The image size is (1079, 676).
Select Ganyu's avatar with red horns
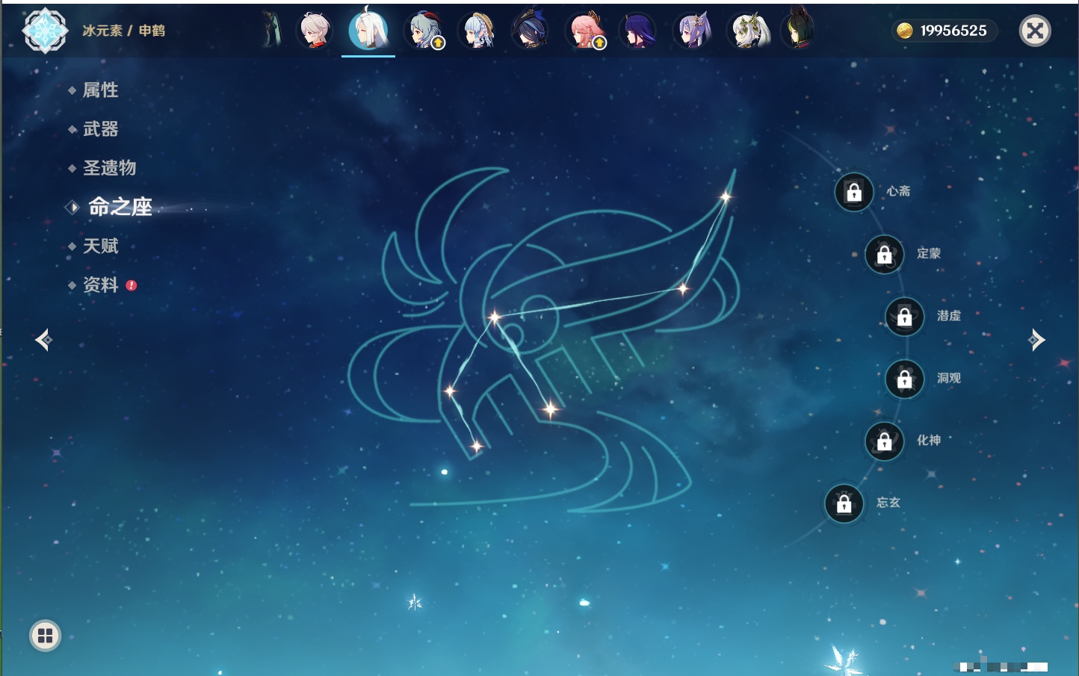coord(424,31)
